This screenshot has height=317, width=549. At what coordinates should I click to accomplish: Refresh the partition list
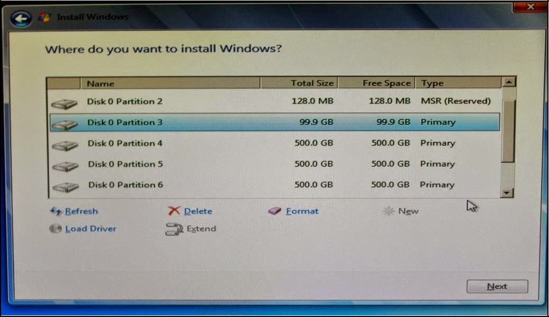tap(81, 211)
